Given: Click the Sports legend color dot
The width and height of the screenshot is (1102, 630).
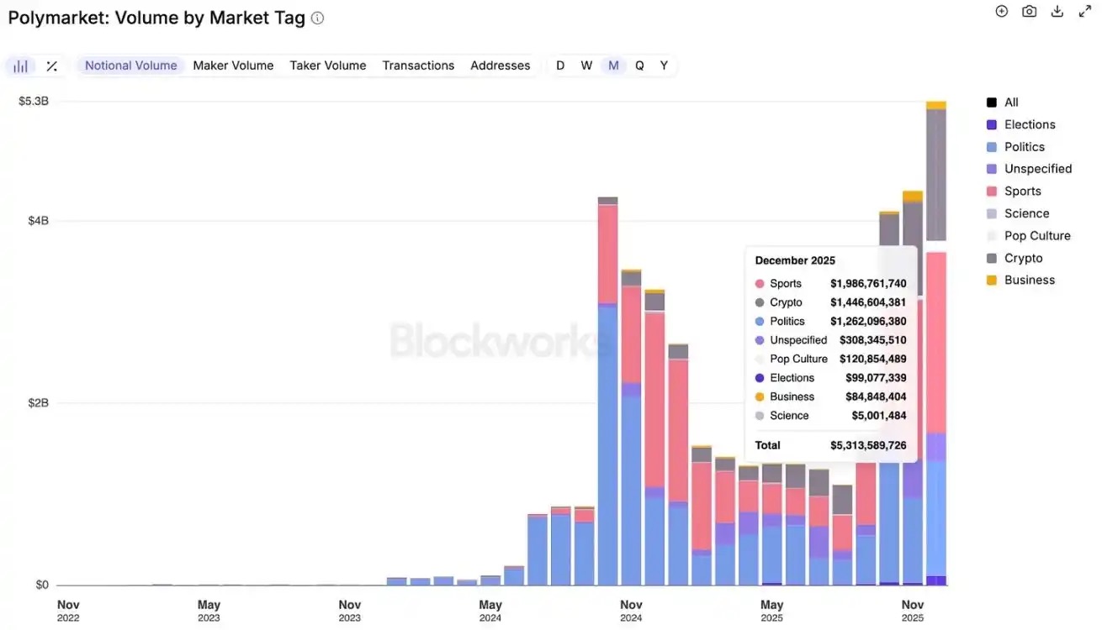Looking at the screenshot, I should 990,191.
